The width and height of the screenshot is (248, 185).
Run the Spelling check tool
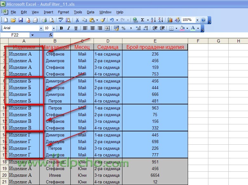61,20
